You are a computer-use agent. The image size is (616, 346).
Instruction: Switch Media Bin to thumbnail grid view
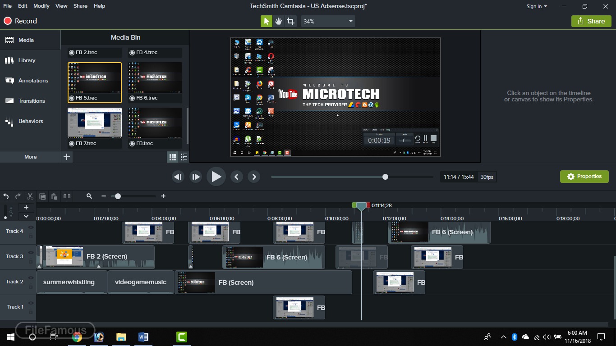click(172, 157)
